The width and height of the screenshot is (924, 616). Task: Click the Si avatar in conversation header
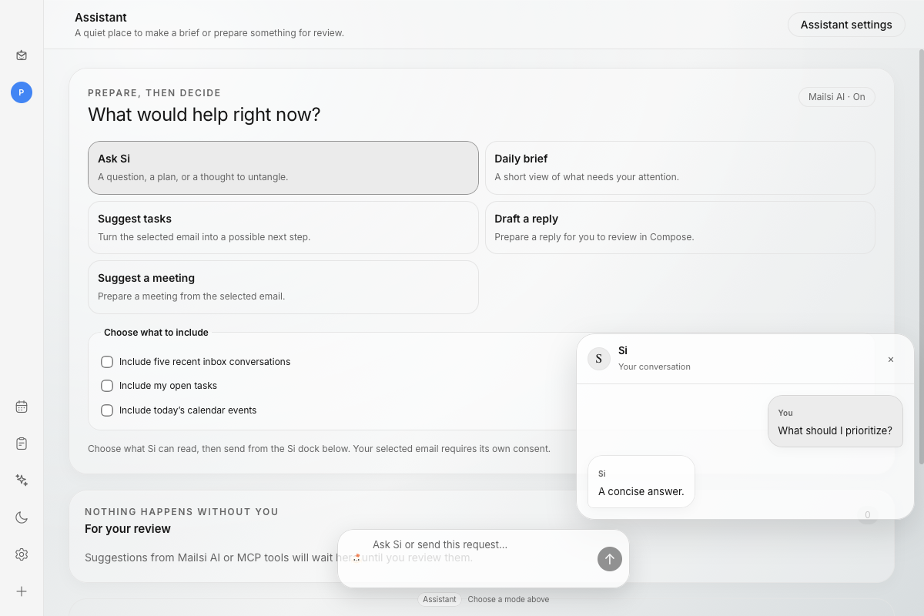pos(599,359)
